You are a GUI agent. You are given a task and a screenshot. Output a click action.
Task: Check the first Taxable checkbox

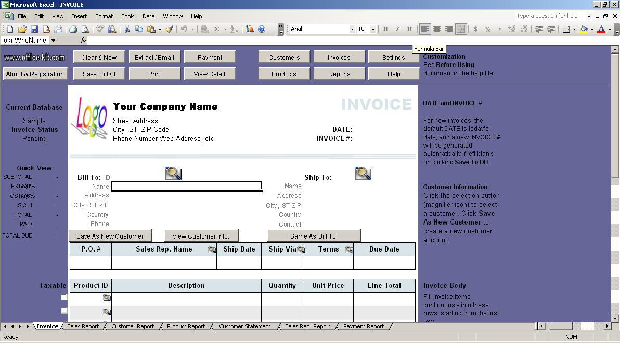[63, 297]
